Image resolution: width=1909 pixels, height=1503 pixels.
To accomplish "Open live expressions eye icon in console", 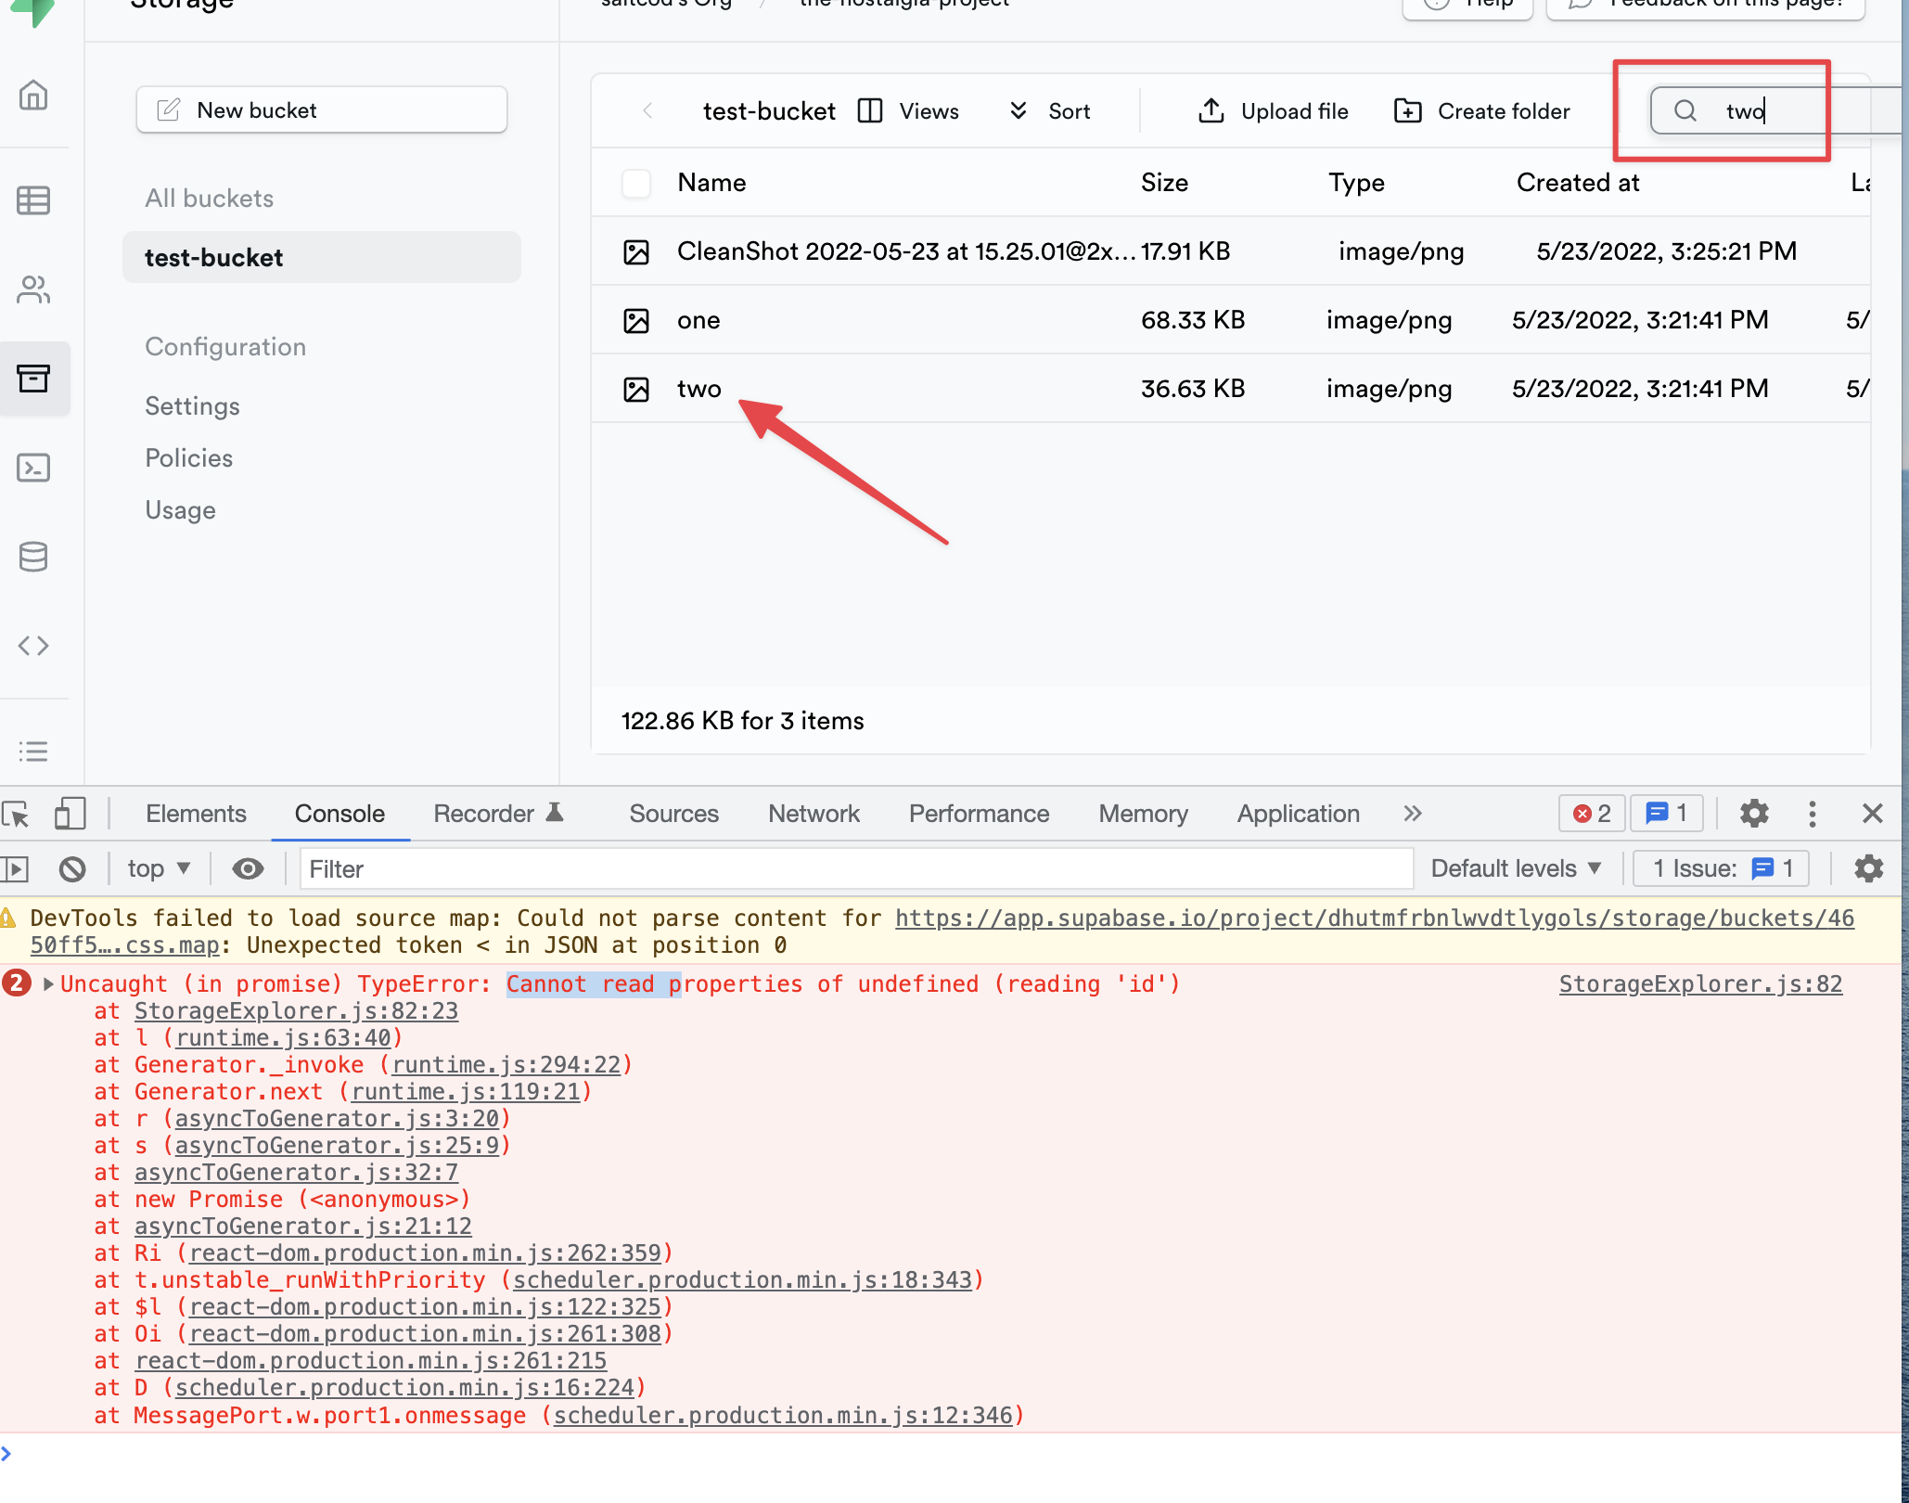I will click(248, 868).
